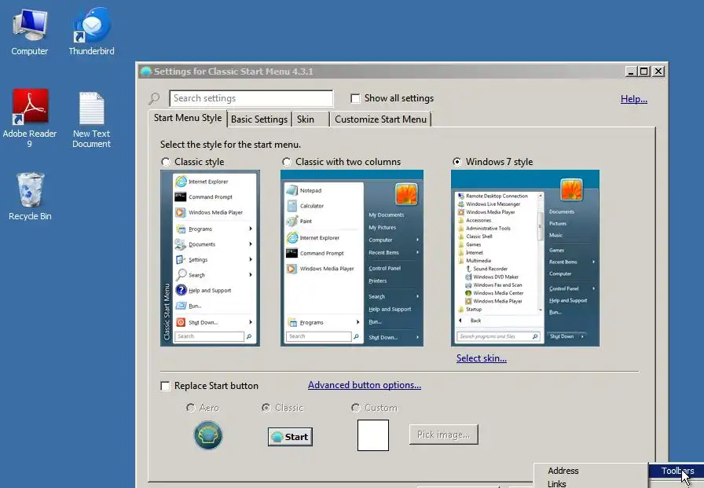
Task: Choose the Custom button radio option
Action: point(356,408)
